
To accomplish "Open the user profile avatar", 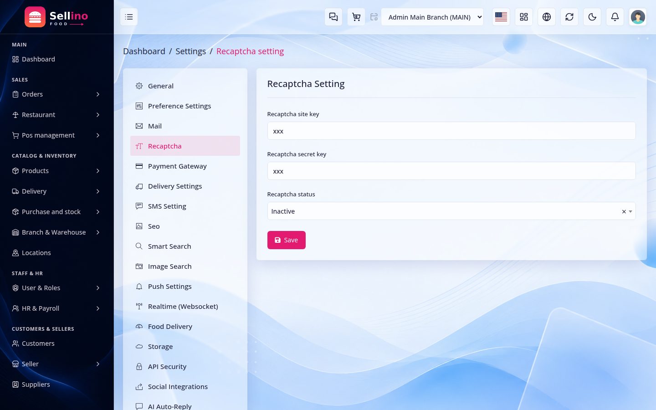I will pyautogui.click(x=638, y=17).
